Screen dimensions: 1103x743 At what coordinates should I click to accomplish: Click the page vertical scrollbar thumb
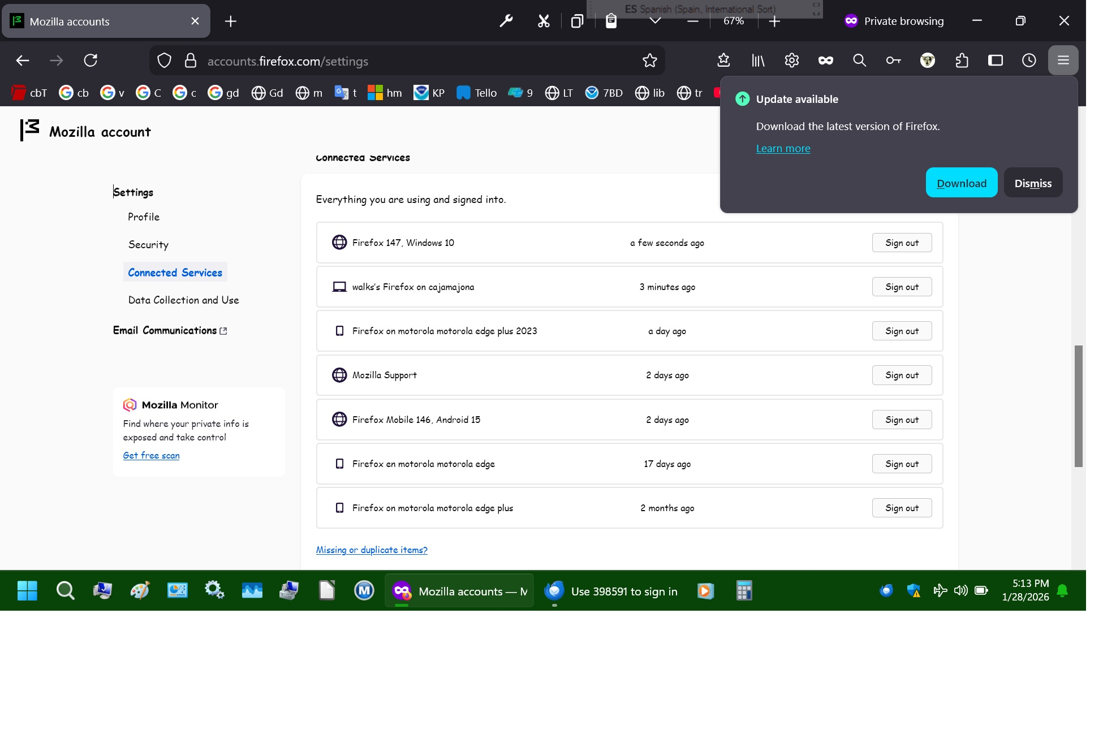(x=1078, y=406)
